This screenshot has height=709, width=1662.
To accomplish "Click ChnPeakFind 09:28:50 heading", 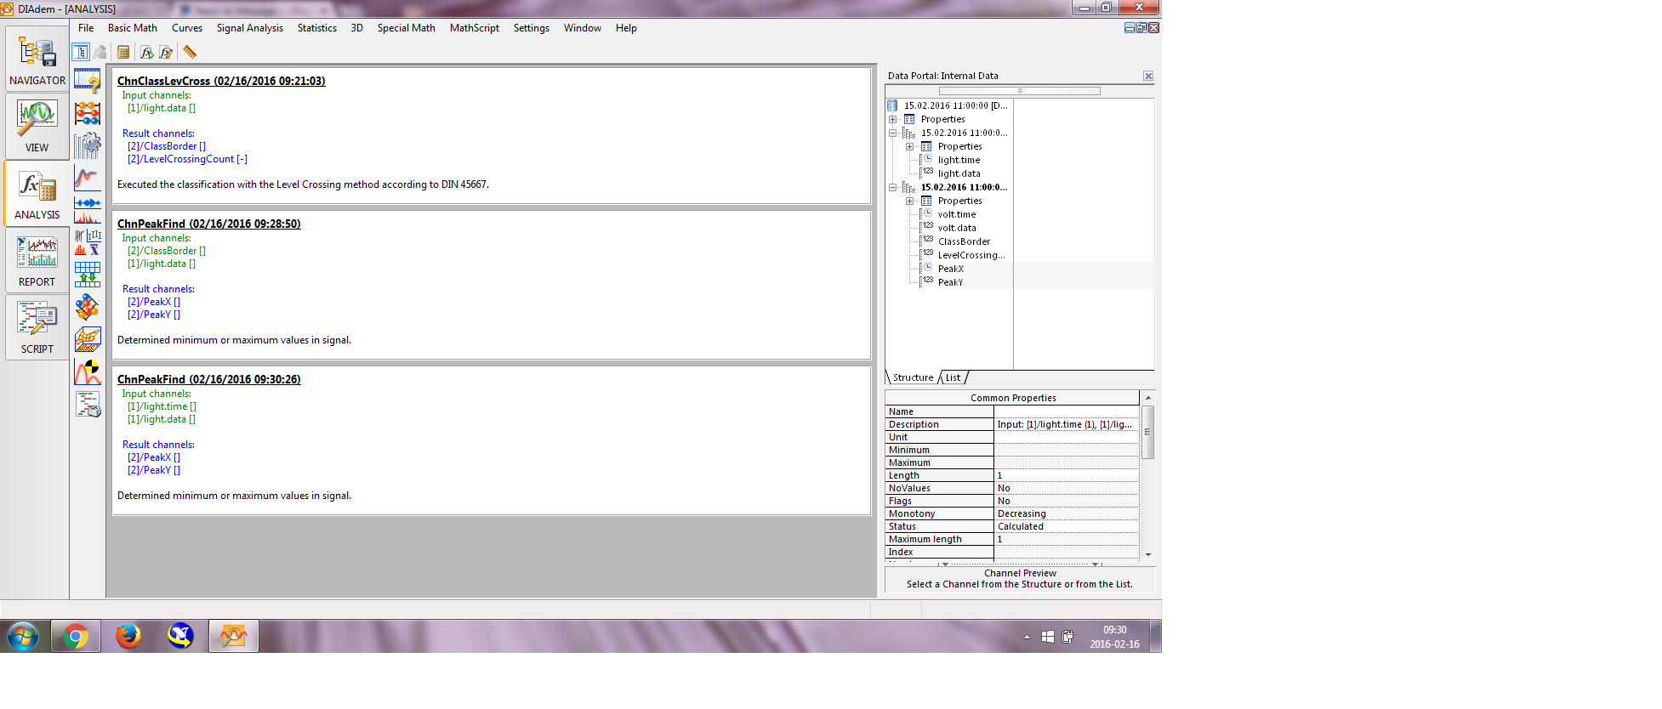I will 209,224.
